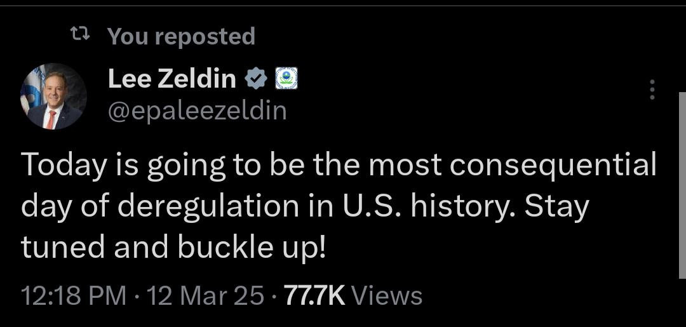The width and height of the screenshot is (686, 327).
Task: Open the Lee Zeldin display name link
Action: click(x=171, y=79)
